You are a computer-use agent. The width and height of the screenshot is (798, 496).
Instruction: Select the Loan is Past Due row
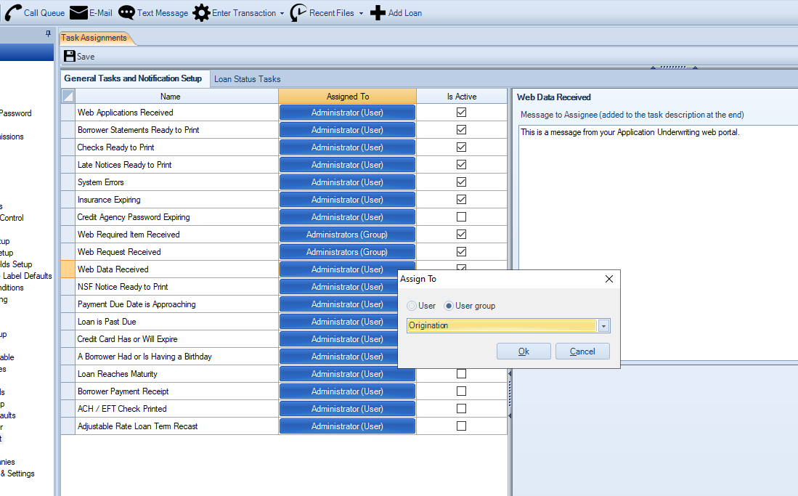[x=176, y=321]
